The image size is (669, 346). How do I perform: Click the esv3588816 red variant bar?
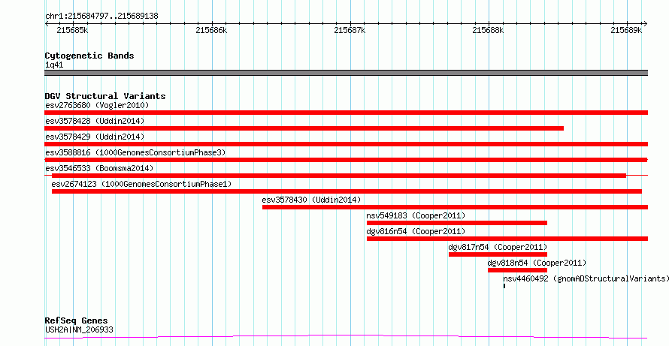(x=346, y=160)
